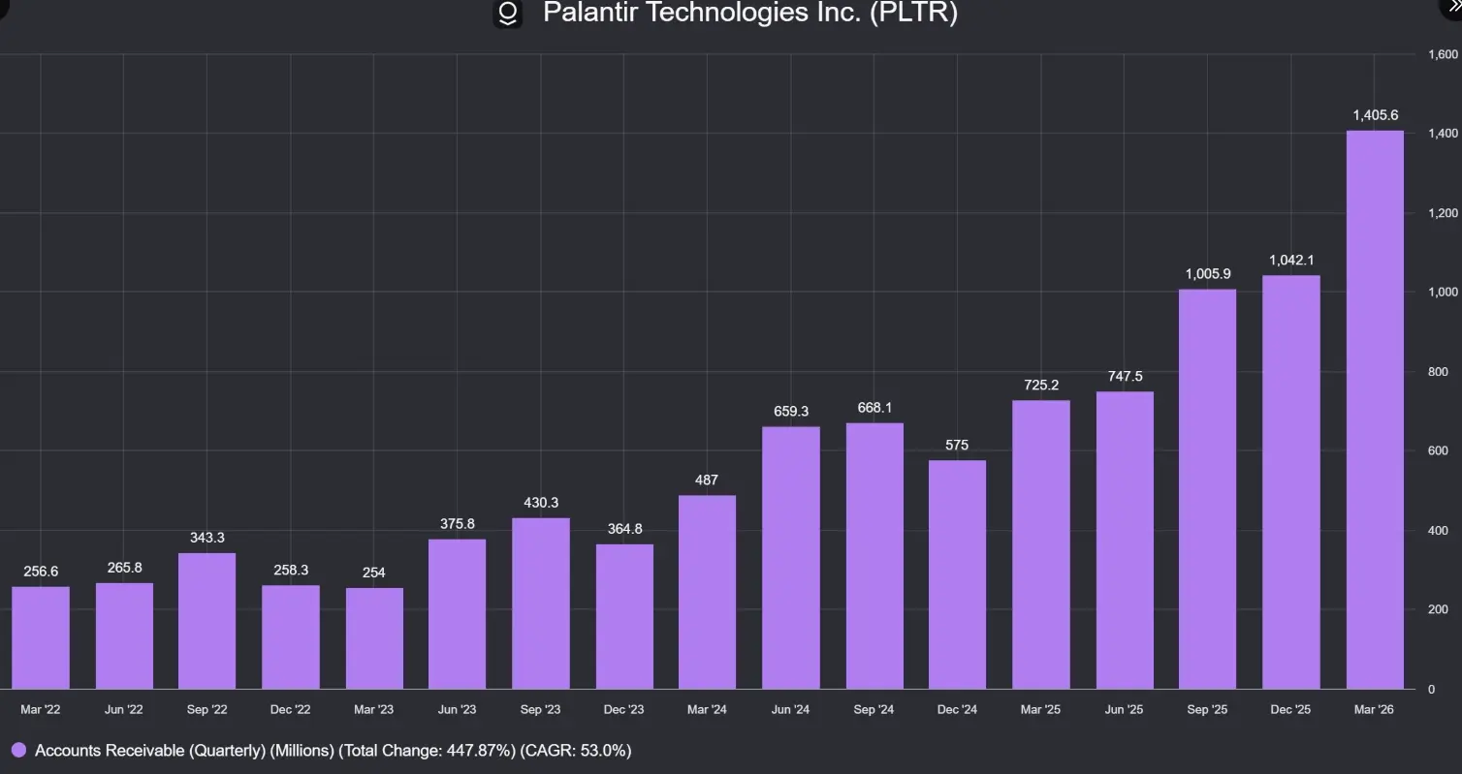1462x774 pixels.
Task: Click the Dec '23 bar
Action: point(624,616)
